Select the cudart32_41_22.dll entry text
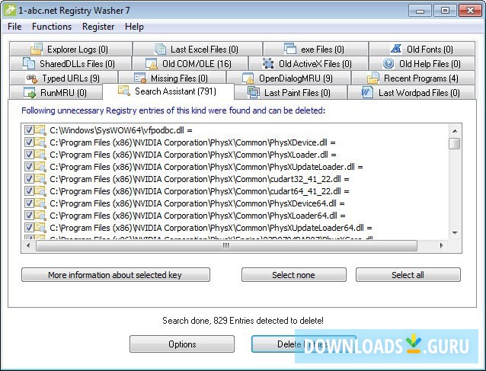Screen dimensions: 486x371 (x=200, y=179)
